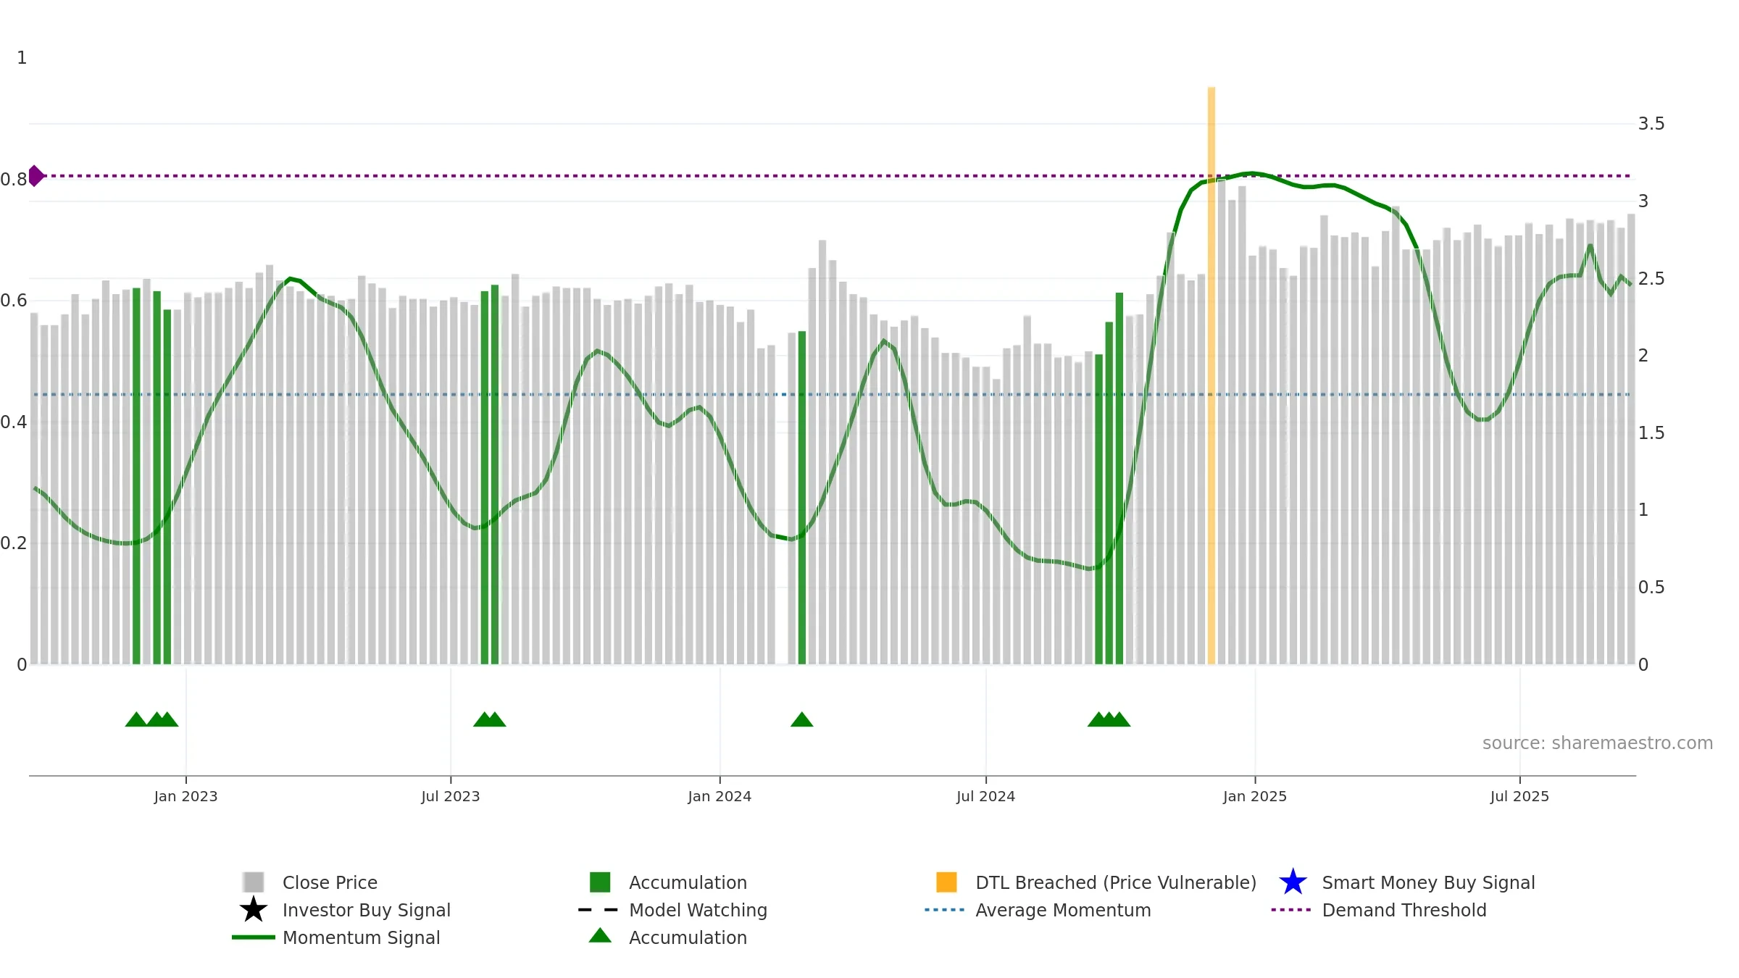Screen dimensions: 1739x978
Task: Click the green Accumulation triangle legend icon
Action: coord(600,935)
